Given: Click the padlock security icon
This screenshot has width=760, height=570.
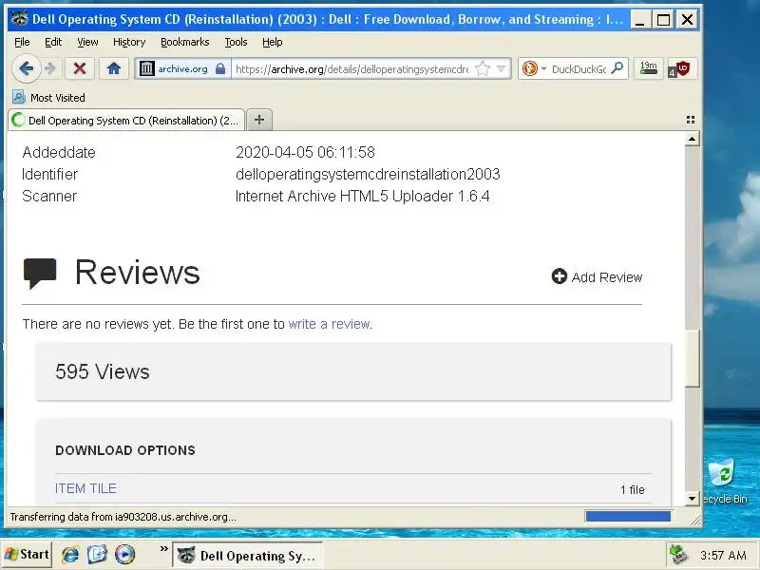Looking at the screenshot, I should click(220, 68).
